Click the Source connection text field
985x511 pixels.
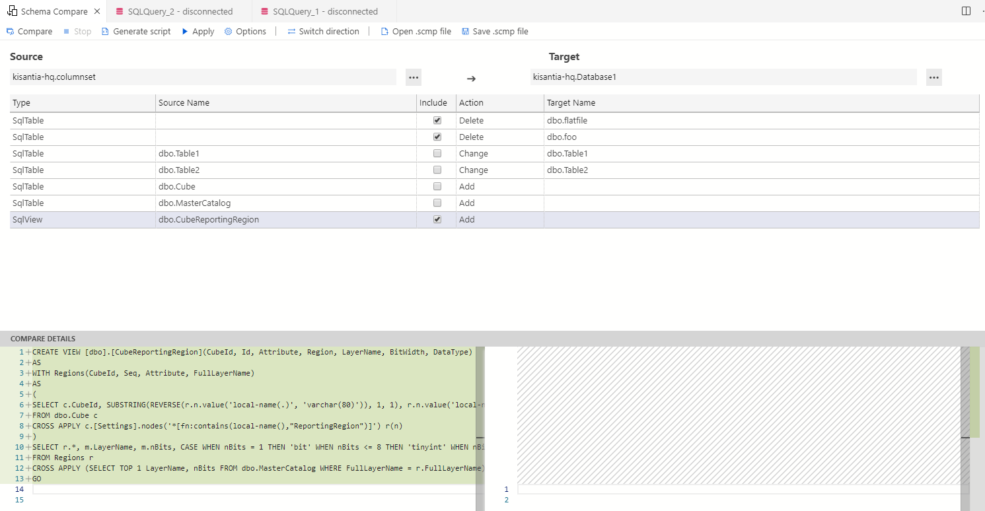click(198, 77)
